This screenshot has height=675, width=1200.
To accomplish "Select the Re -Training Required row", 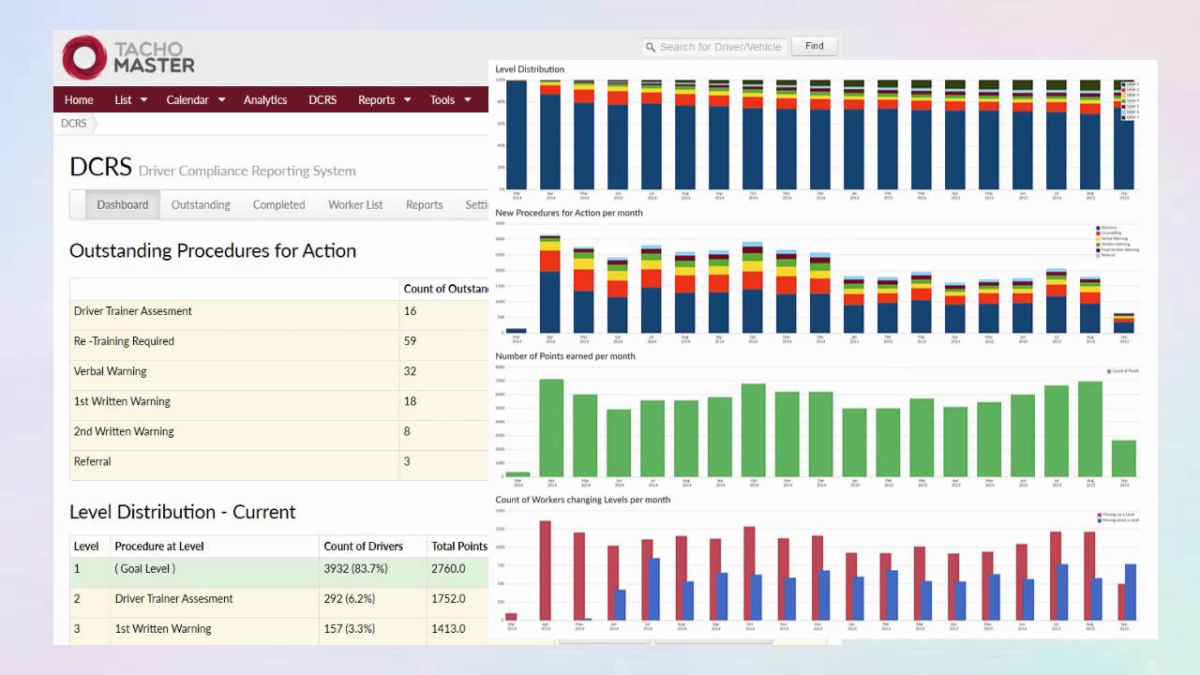I will click(279, 345).
